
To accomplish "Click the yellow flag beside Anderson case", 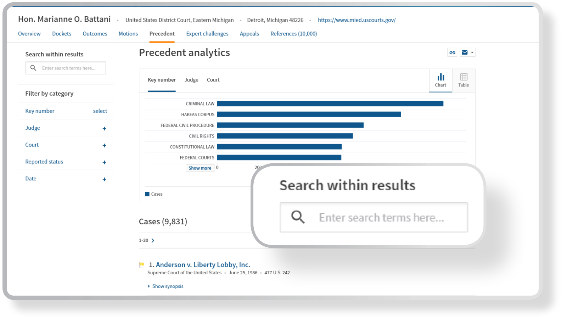I will 142,265.
